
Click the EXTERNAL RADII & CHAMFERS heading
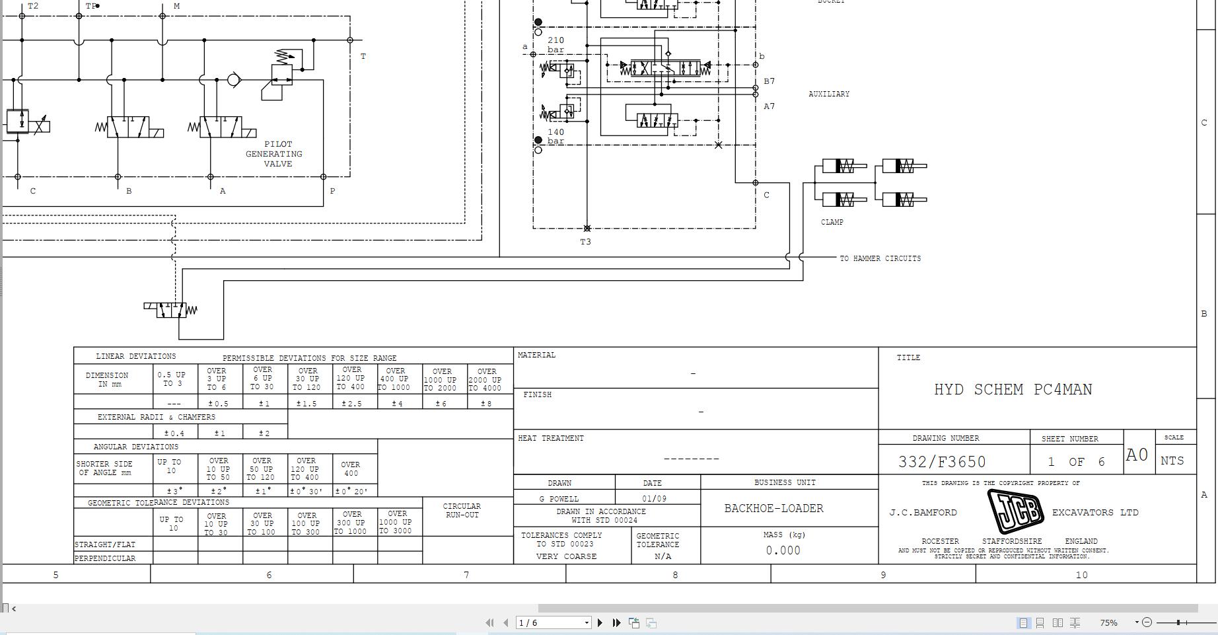[157, 417]
